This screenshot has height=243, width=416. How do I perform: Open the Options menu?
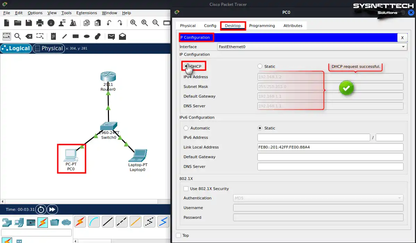click(35, 13)
